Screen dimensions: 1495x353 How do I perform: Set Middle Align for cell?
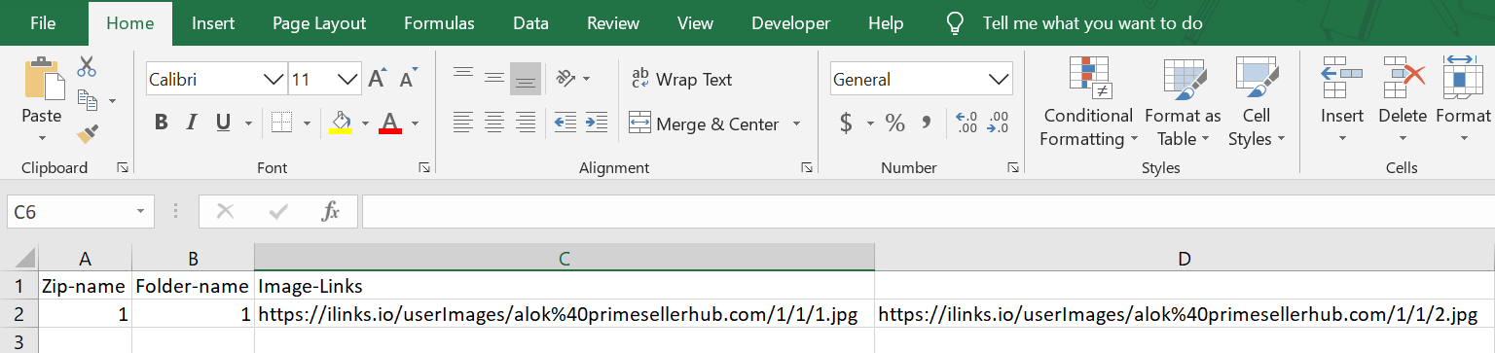[494, 78]
